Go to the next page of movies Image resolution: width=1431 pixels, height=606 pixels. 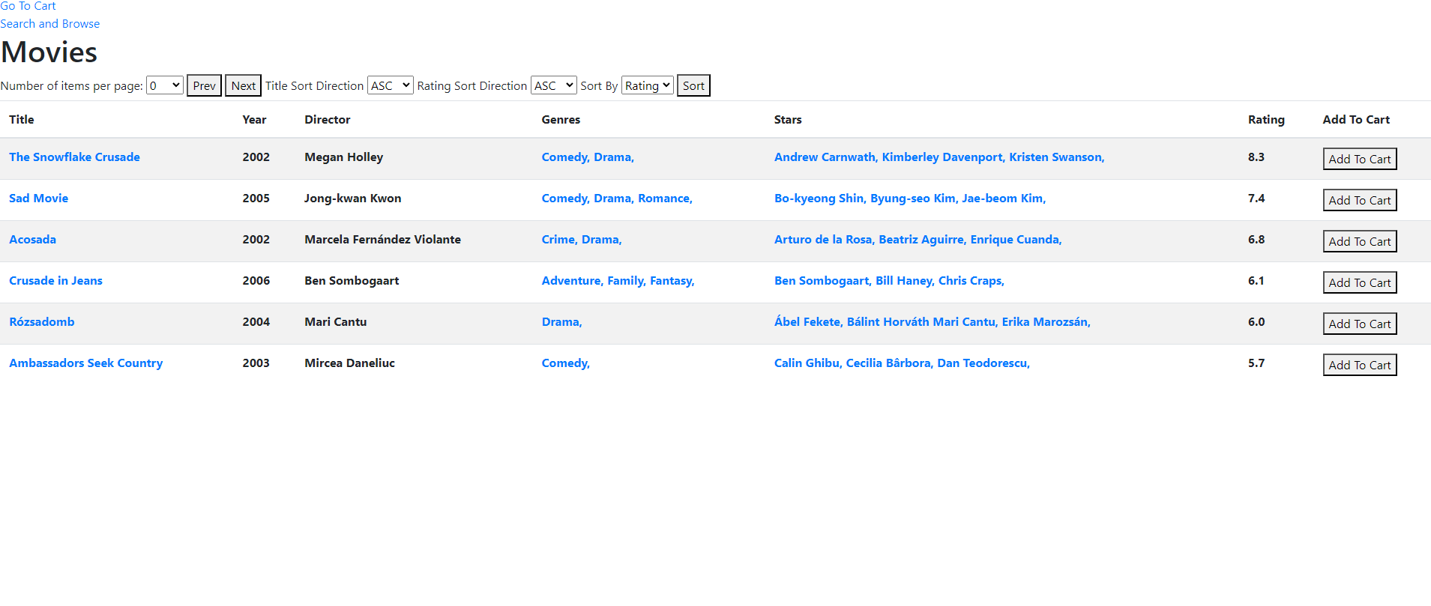tap(243, 85)
